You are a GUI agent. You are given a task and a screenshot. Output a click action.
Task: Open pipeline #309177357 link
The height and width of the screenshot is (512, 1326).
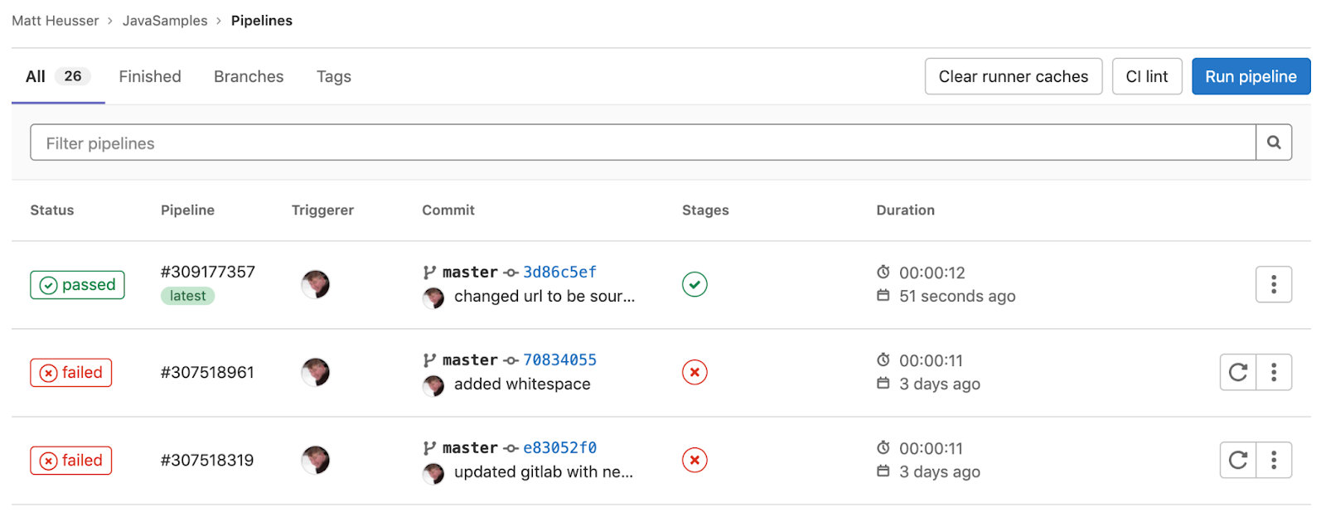(208, 272)
